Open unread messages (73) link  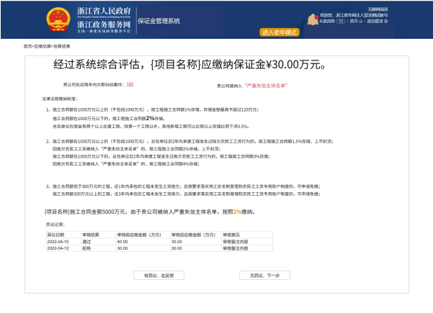tap(332, 21)
